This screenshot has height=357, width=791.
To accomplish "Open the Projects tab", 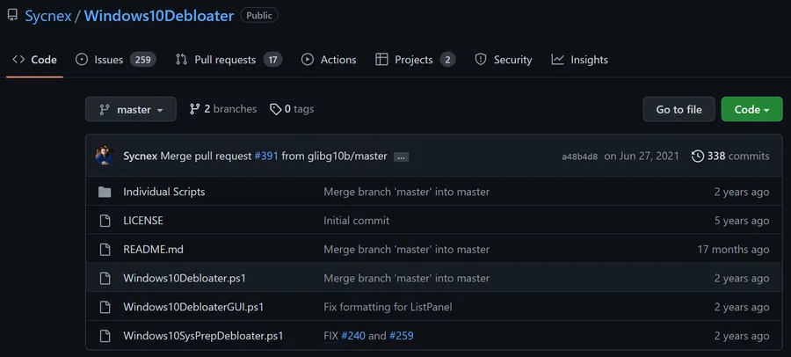I will click(x=416, y=60).
